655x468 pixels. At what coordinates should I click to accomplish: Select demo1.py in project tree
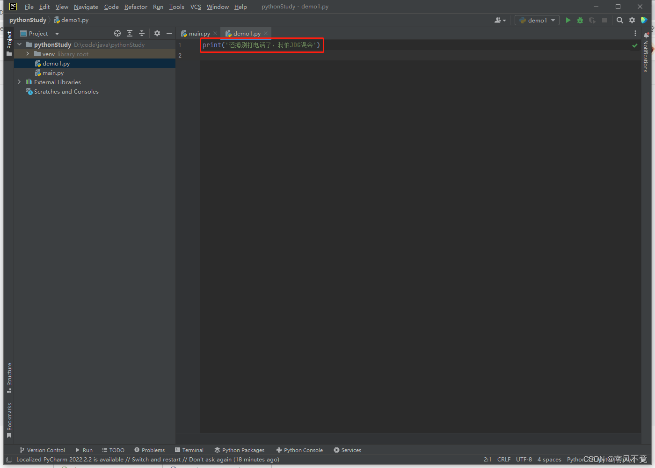[56, 63]
